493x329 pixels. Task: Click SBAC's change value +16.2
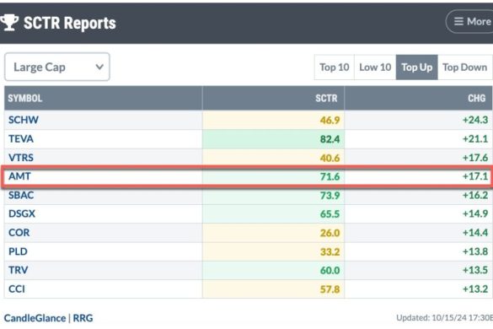(x=475, y=195)
